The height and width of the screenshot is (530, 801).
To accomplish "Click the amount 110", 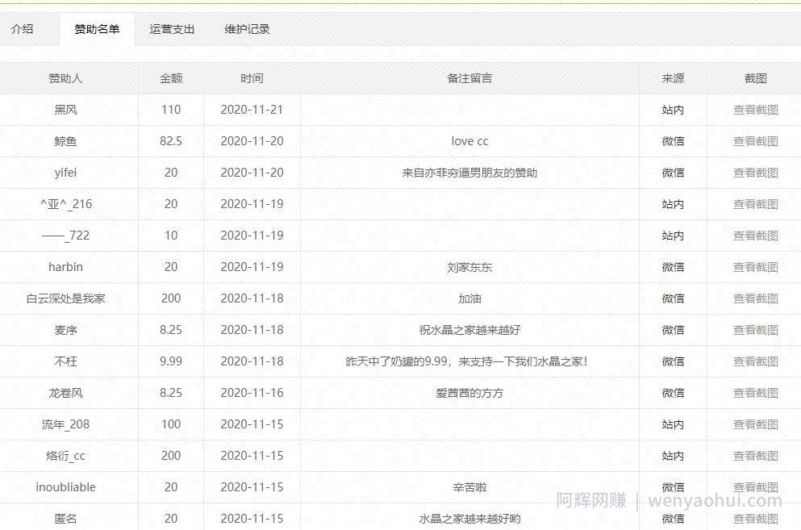I will tap(171, 110).
